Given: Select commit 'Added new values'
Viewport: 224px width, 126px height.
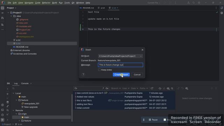Looking at the screenshot, I should 124,97.
